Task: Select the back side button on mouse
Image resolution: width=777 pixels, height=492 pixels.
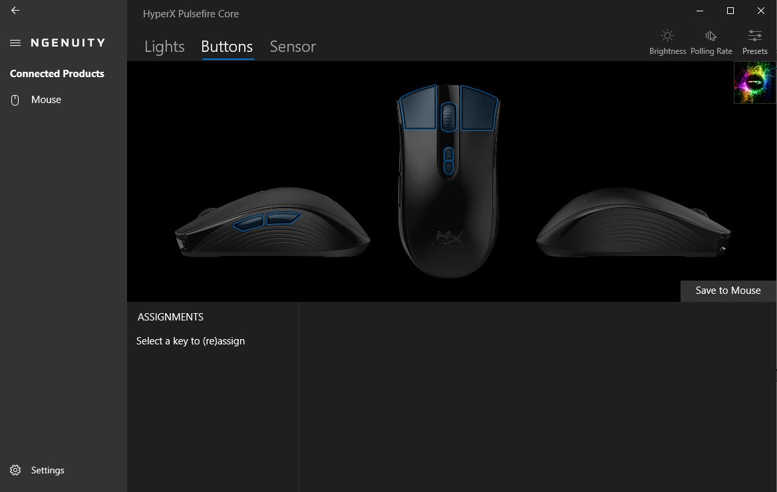Action: (x=283, y=218)
